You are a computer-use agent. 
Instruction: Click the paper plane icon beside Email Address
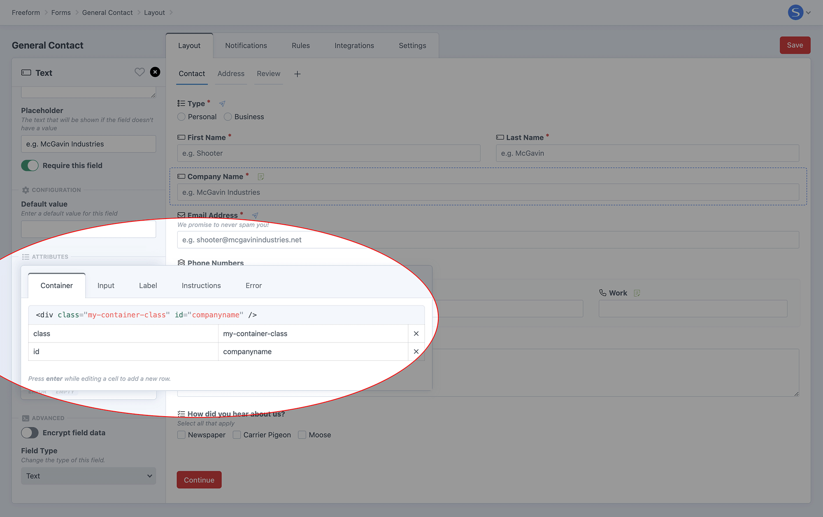[x=255, y=215]
